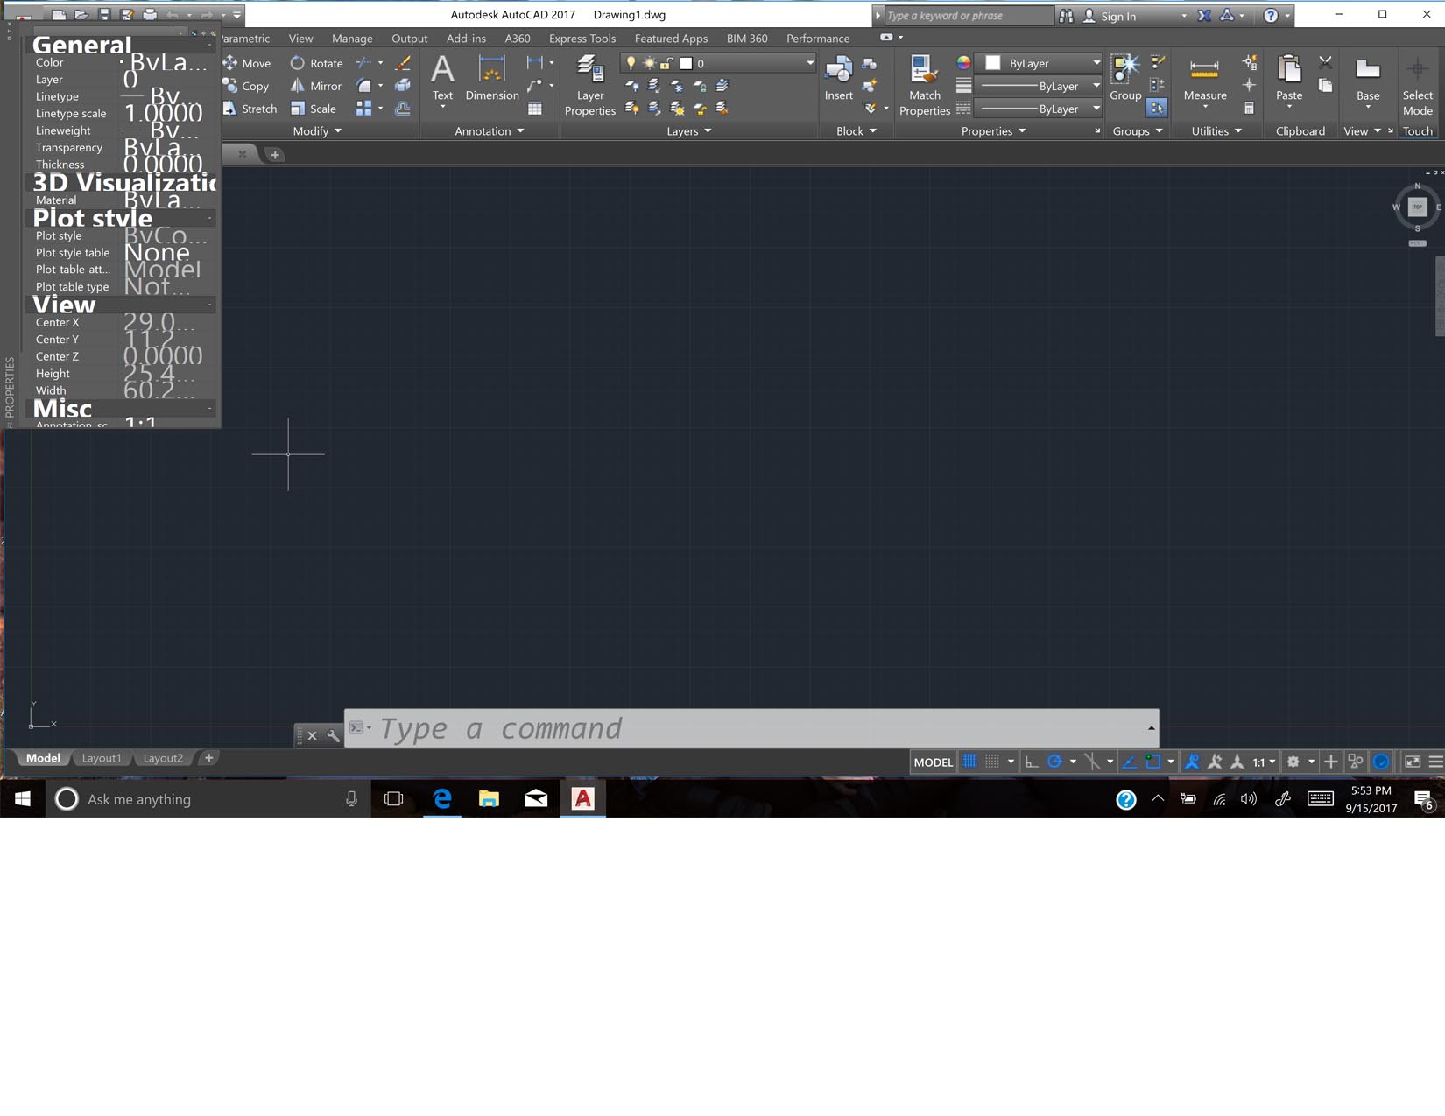Click the Insert block icon

pyautogui.click(x=838, y=79)
